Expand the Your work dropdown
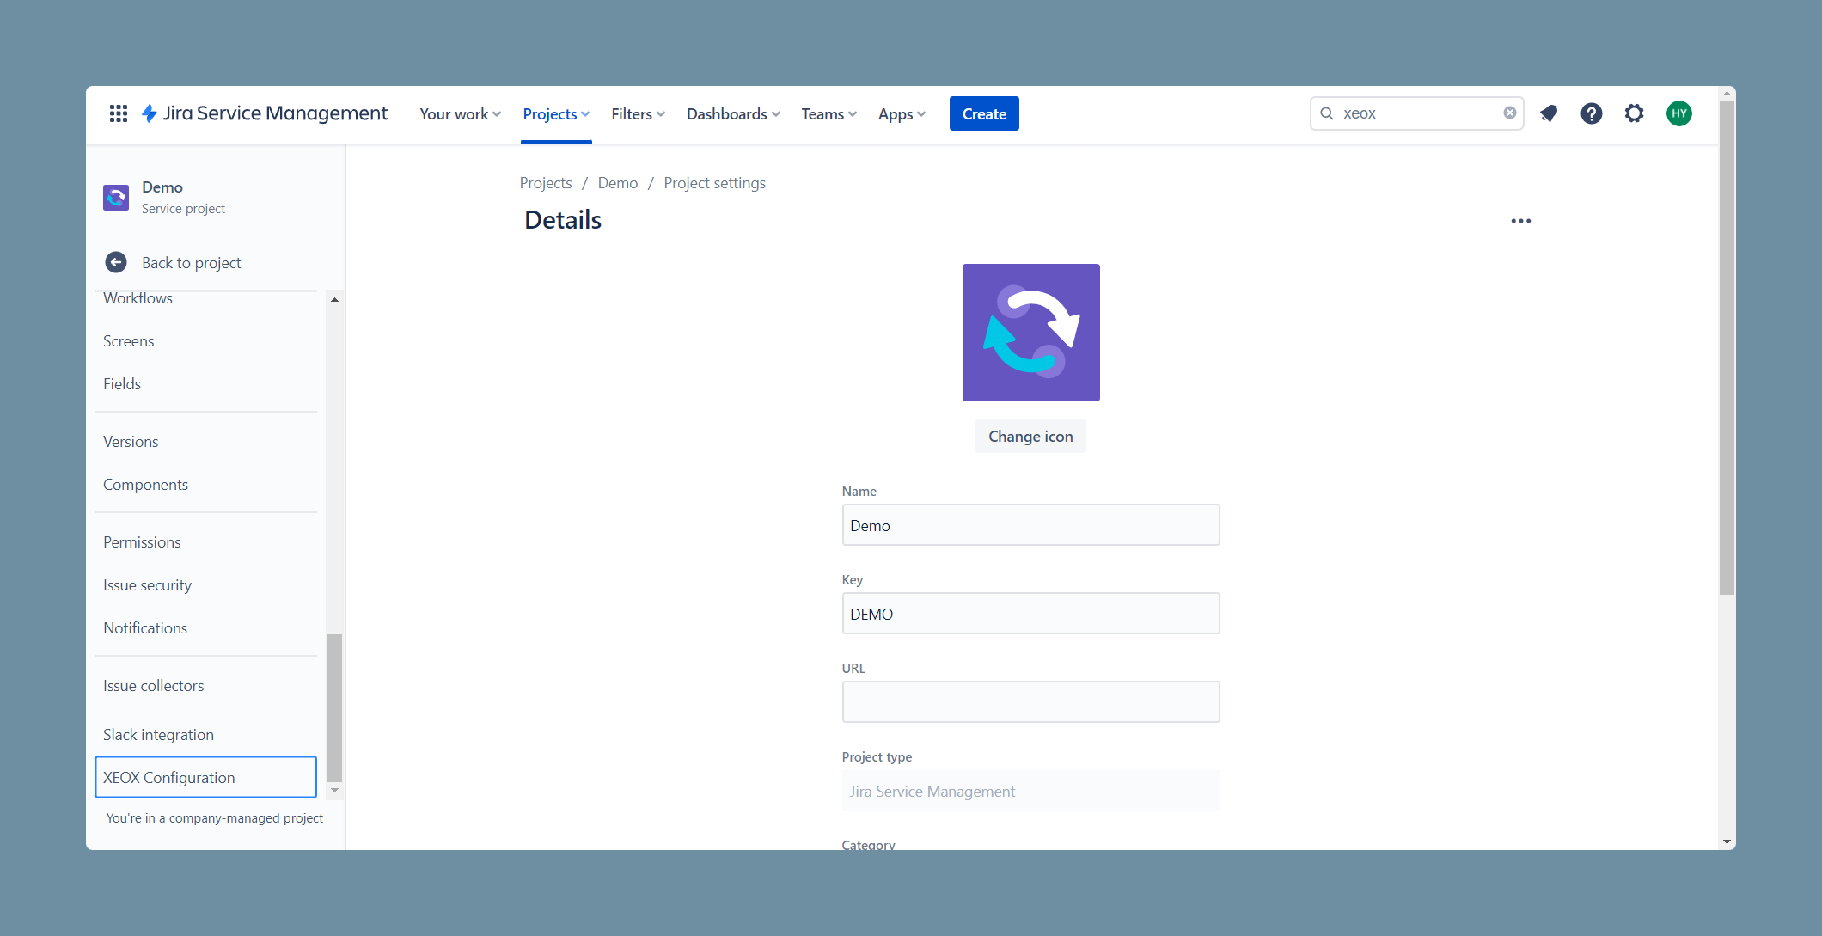Screen dimensions: 1822x936 (460, 113)
